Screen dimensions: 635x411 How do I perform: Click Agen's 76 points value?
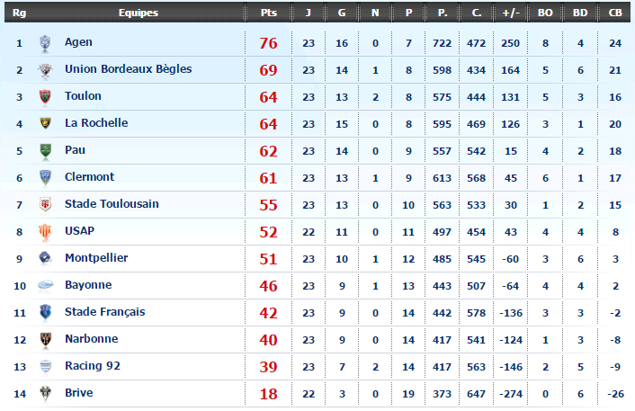268,43
